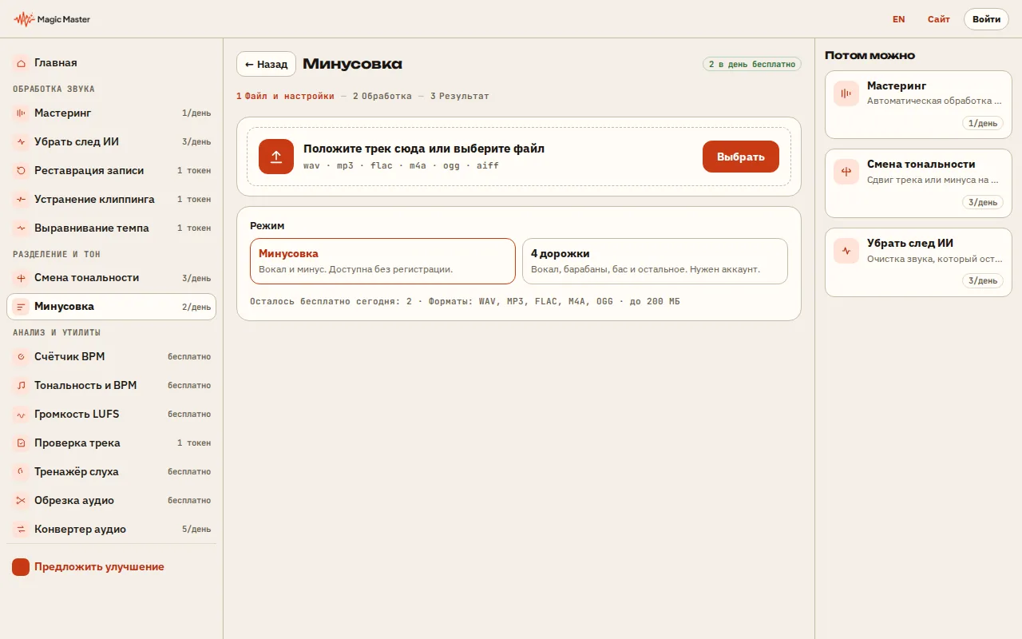
Task: Open the Мастеринг card title on the right
Action: pyautogui.click(x=897, y=85)
